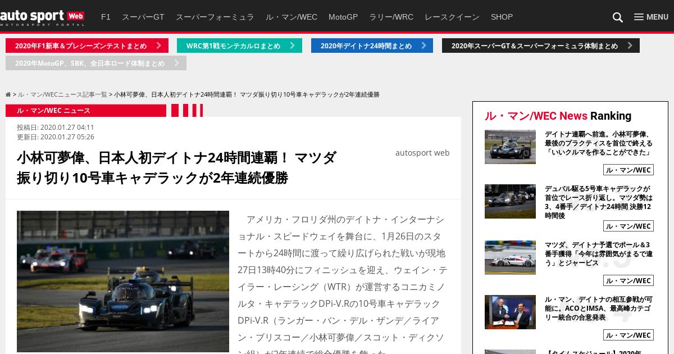Screen dimensions: 674x354
Task: Open the hamburger MENU button
Action: (x=651, y=17)
